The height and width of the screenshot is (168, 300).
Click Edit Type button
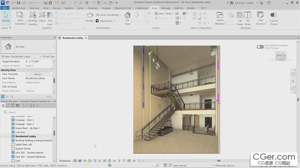[49, 57]
